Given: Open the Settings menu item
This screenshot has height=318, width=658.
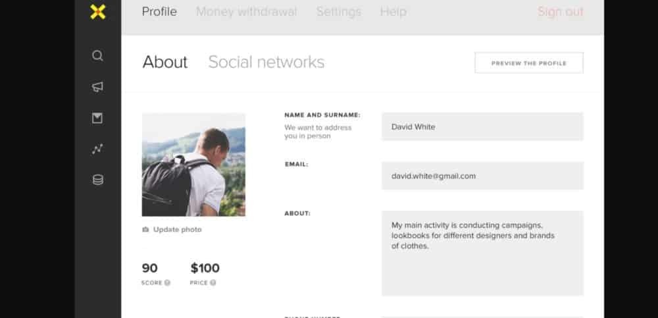Looking at the screenshot, I should pos(338,12).
